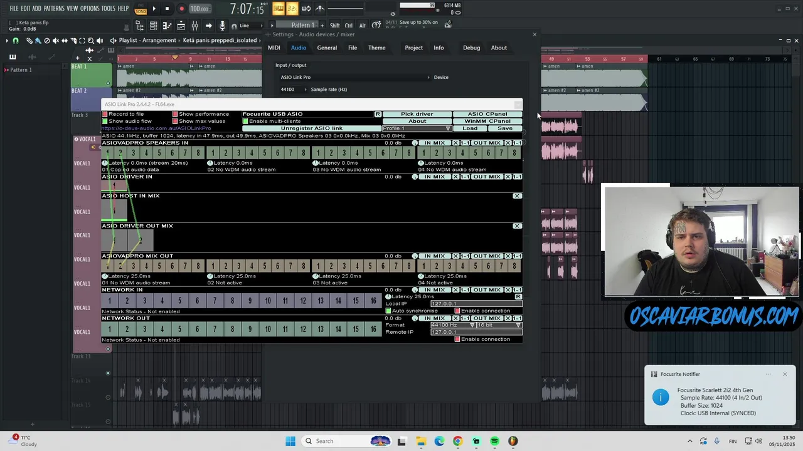Click the X button beside IN MIX in ASIOVADPRO SPEAKERS IN

(x=456, y=143)
